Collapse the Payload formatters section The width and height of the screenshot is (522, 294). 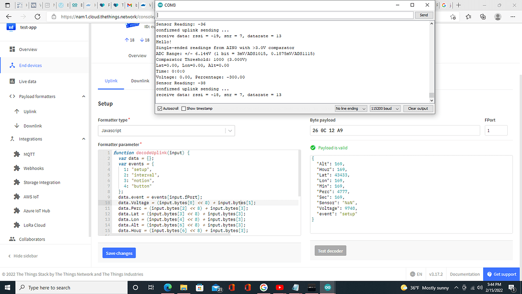pos(84,96)
